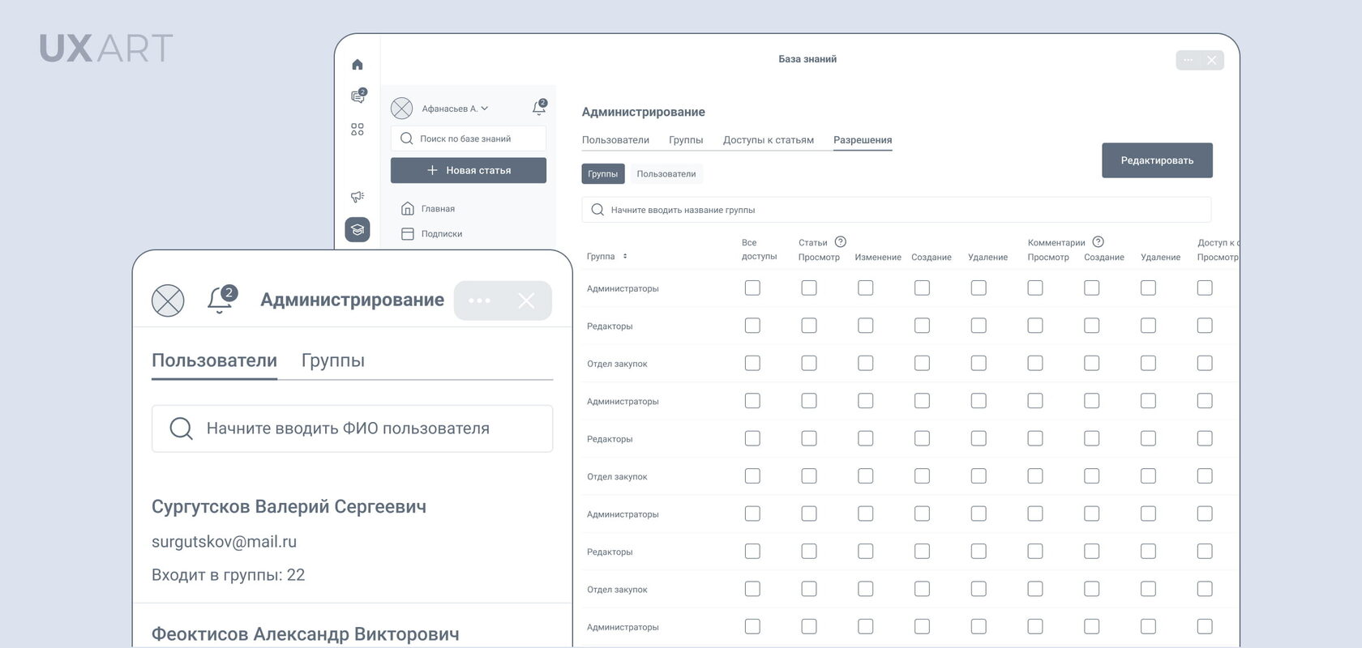This screenshot has height=648, width=1362.
Task: Close the mobile Администрирование panel
Action: (526, 301)
